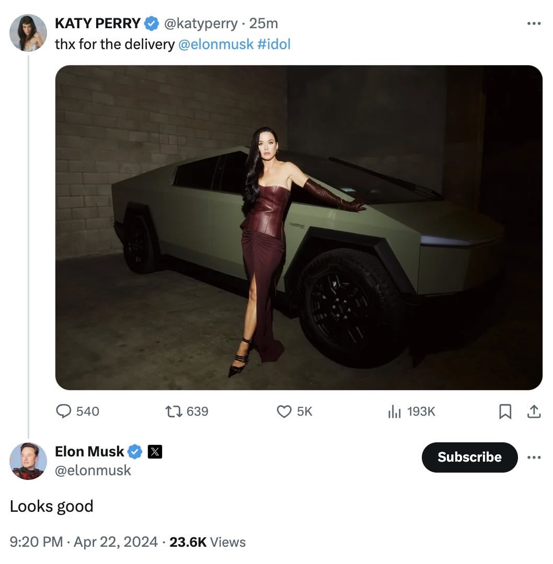
Task: Click the Elon Musk display name
Action: coord(89,451)
